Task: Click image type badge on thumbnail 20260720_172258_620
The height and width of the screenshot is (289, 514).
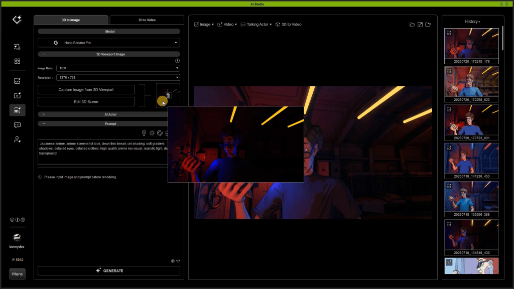Action: tap(449, 71)
